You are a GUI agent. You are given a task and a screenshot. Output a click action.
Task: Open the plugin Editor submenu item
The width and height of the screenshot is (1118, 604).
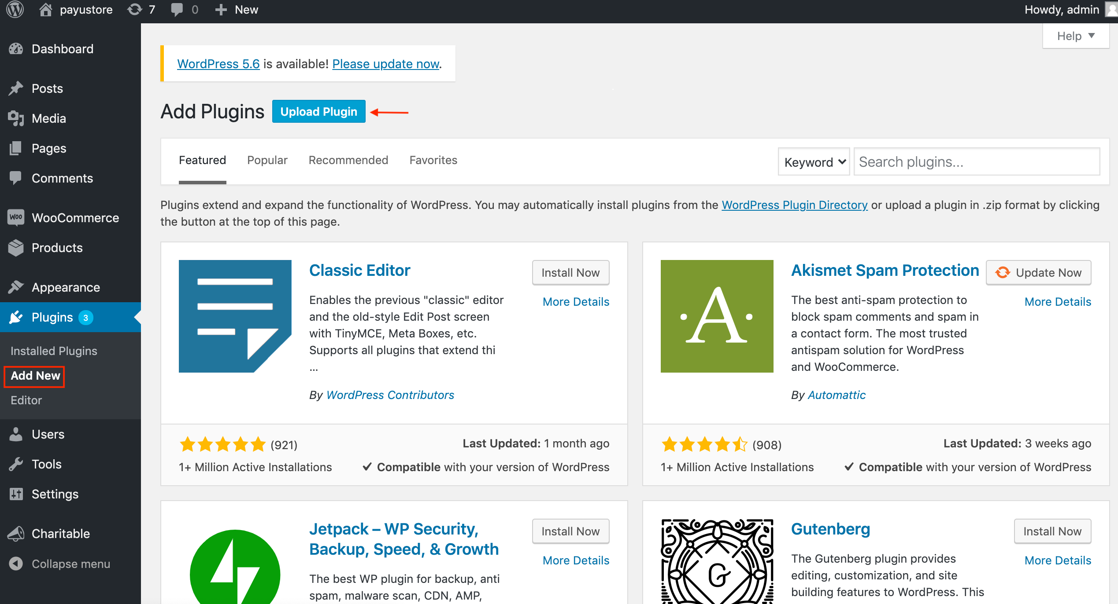coord(26,400)
